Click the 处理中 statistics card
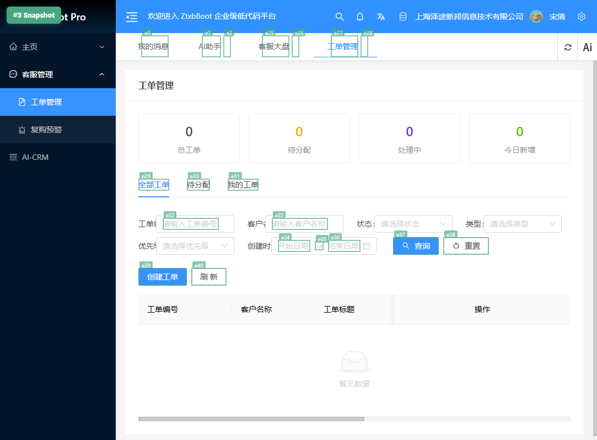 click(x=409, y=138)
